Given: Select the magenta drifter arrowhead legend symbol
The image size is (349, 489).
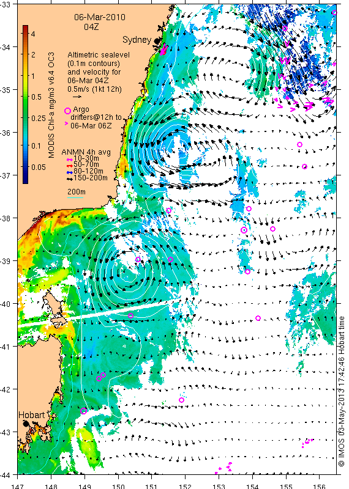Looking at the screenshot, I should 66,123.
